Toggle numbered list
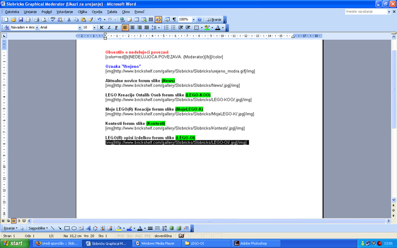Viewport: 397px width, 248px height. [166, 27]
